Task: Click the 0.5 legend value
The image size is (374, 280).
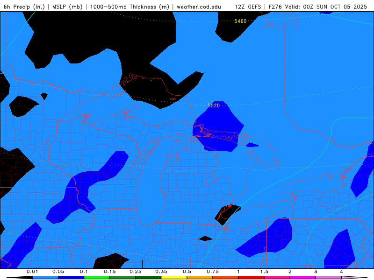Action: point(187,272)
